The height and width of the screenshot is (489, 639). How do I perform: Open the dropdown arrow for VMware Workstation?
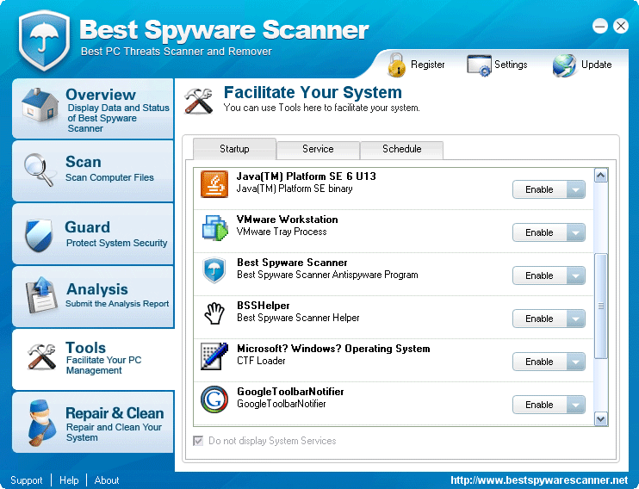click(x=575, y=232)
